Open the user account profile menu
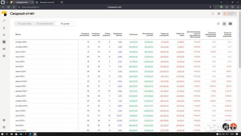Viewport: 241px width, 136px height. point(230,14)
